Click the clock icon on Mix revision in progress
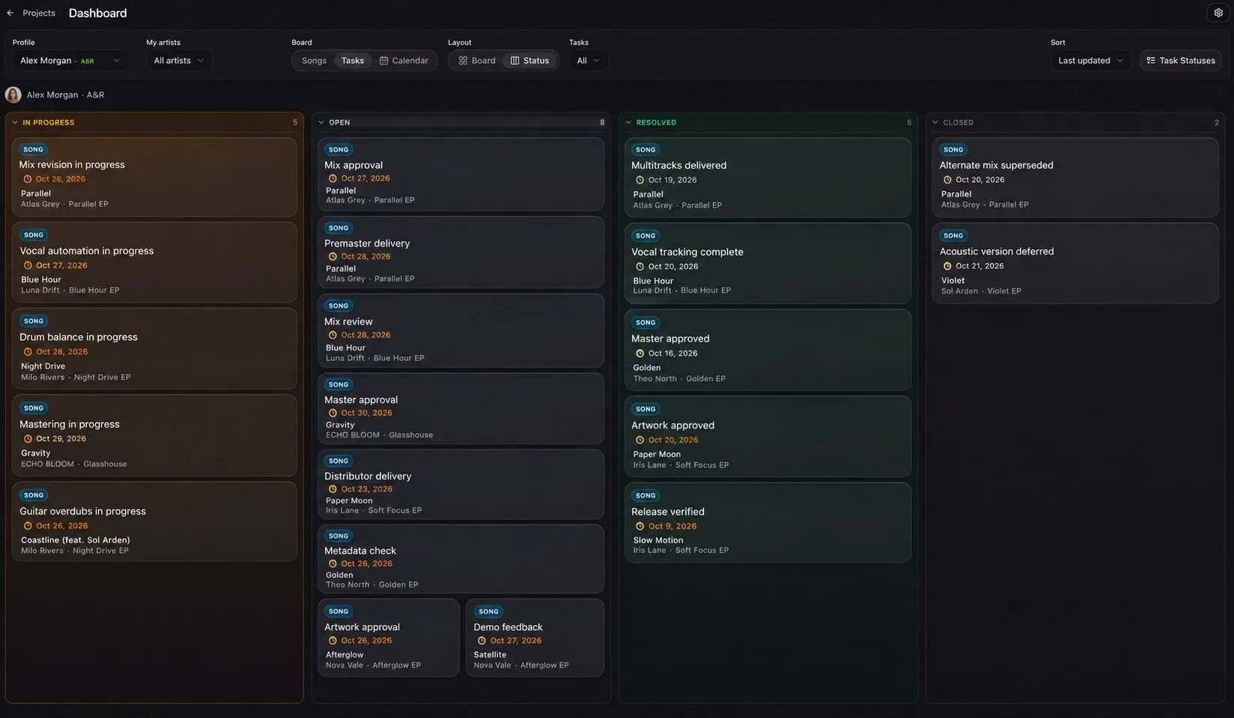This screenshot has height=718, width=1234. pyautogui.click(x=28, y=179)
